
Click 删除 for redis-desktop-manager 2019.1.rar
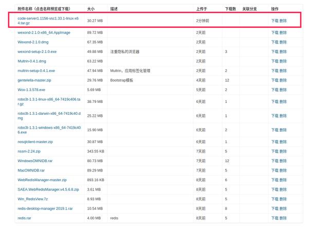[283, 208]
